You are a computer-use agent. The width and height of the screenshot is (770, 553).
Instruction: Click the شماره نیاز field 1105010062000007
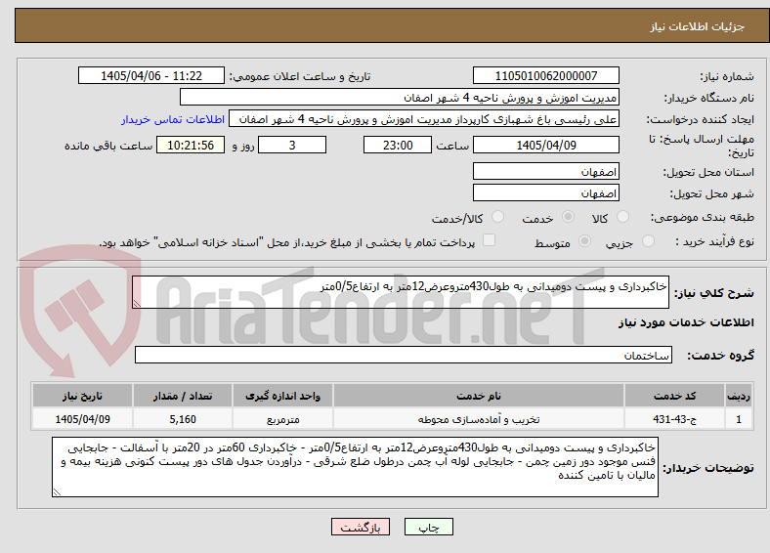coord(546,75)
